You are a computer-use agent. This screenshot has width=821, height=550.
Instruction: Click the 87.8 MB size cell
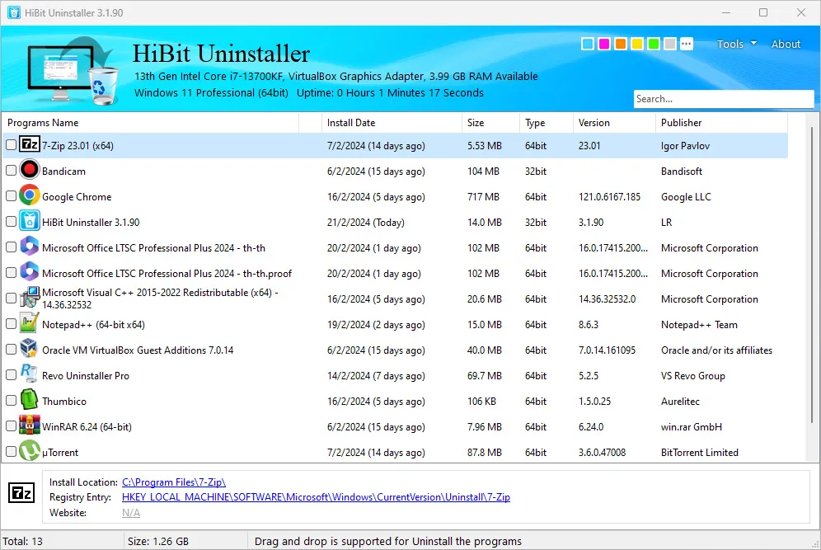[x=485, y=453]
